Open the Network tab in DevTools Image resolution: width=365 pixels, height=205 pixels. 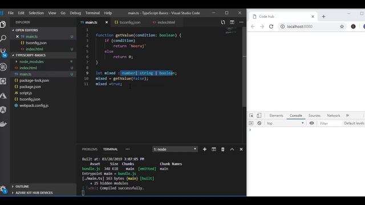click(x=333, y=116)
